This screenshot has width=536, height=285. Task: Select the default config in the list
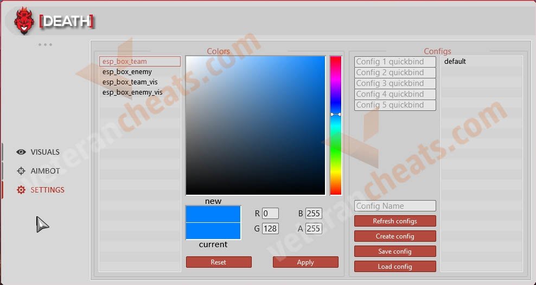pyautogui.click(x=455, y=62)
